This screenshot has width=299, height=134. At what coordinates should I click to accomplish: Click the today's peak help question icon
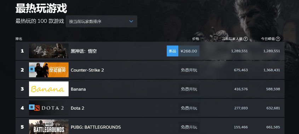278,39
